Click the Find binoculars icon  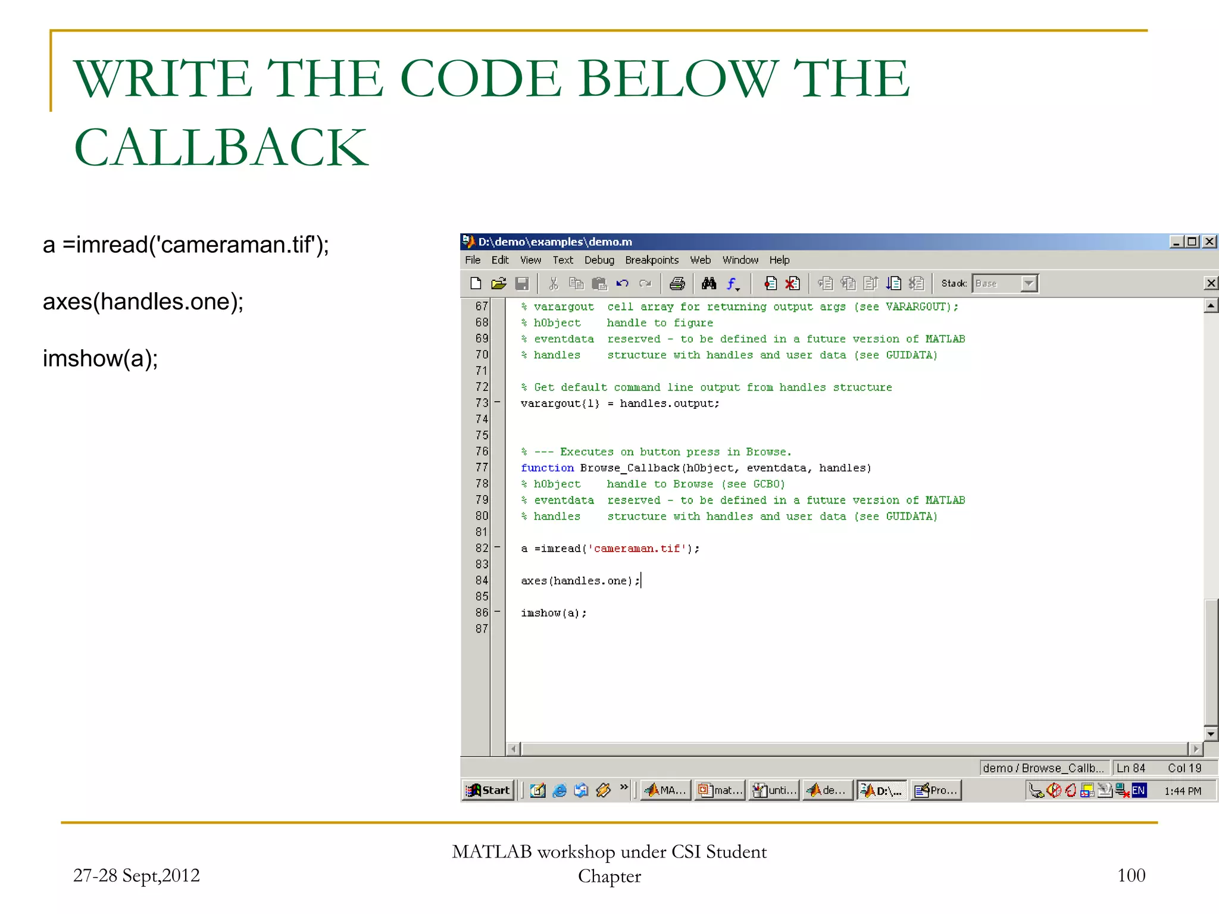708,283
